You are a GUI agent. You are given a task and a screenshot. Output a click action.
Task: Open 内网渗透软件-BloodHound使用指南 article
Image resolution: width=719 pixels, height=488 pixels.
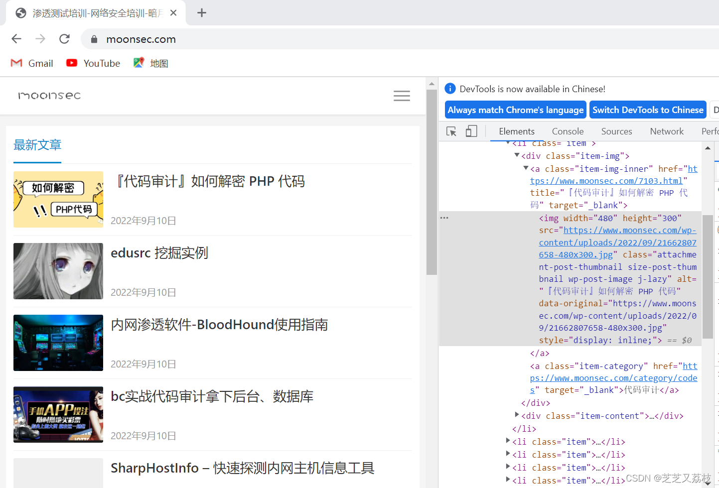(x=219, y=325)
